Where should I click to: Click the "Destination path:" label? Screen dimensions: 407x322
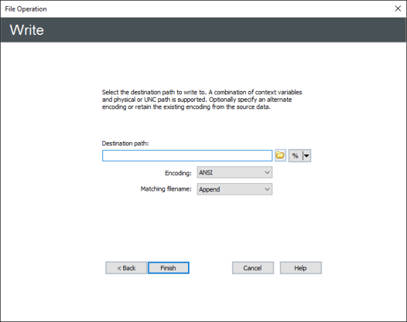[125, 143]
